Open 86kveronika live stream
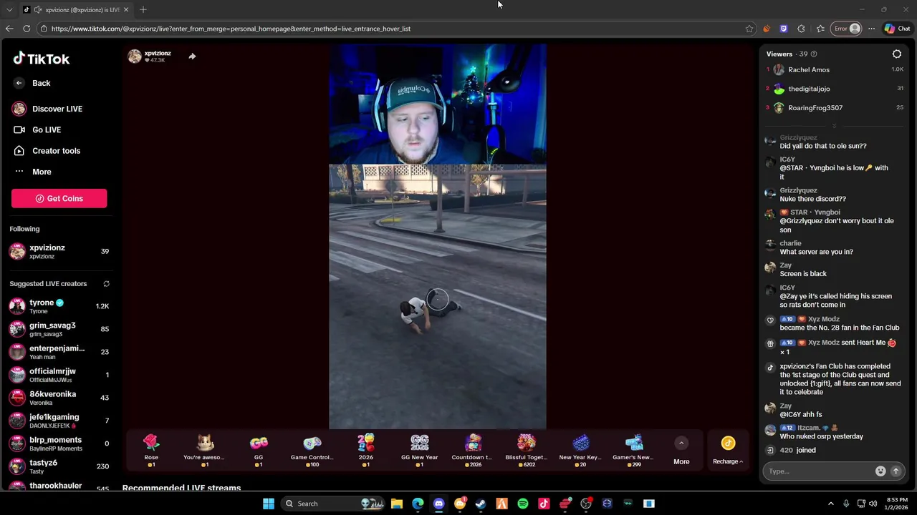917x515 pixels. point(59,398)
